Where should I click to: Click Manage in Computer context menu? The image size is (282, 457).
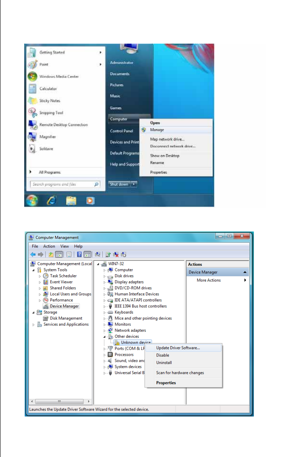[176, 130]
